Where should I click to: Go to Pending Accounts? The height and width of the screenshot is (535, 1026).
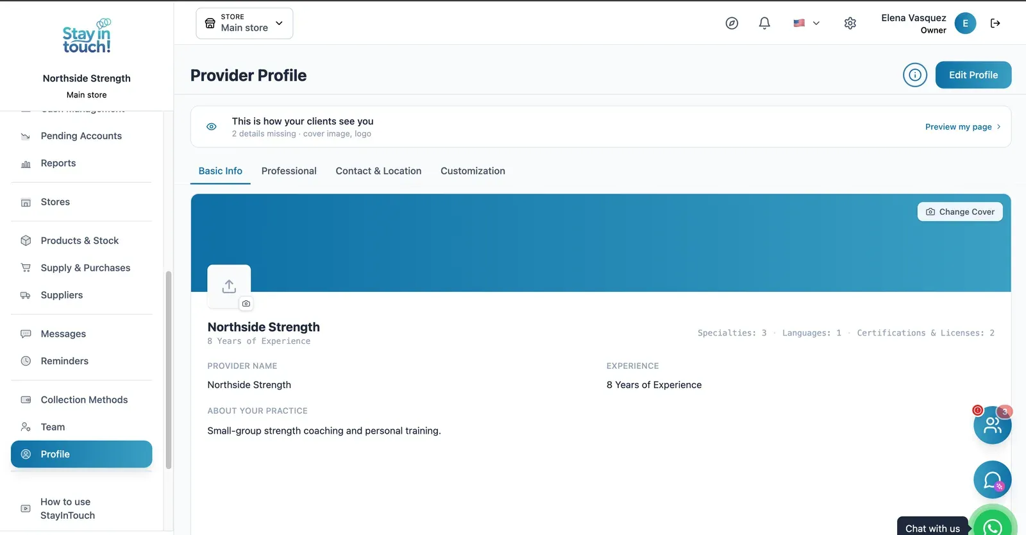[x=81, y=136]
